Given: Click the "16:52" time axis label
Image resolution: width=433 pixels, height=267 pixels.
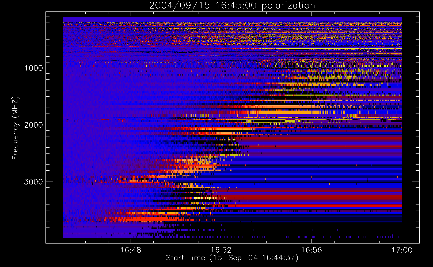Looking at the screenshot, I should pos(221,250).
